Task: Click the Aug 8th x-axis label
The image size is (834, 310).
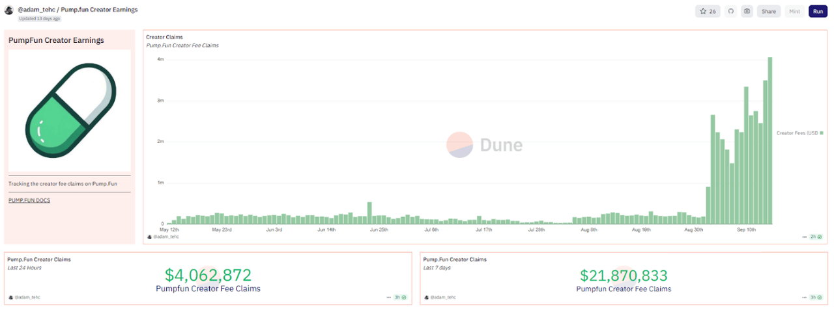Action: 589,229
